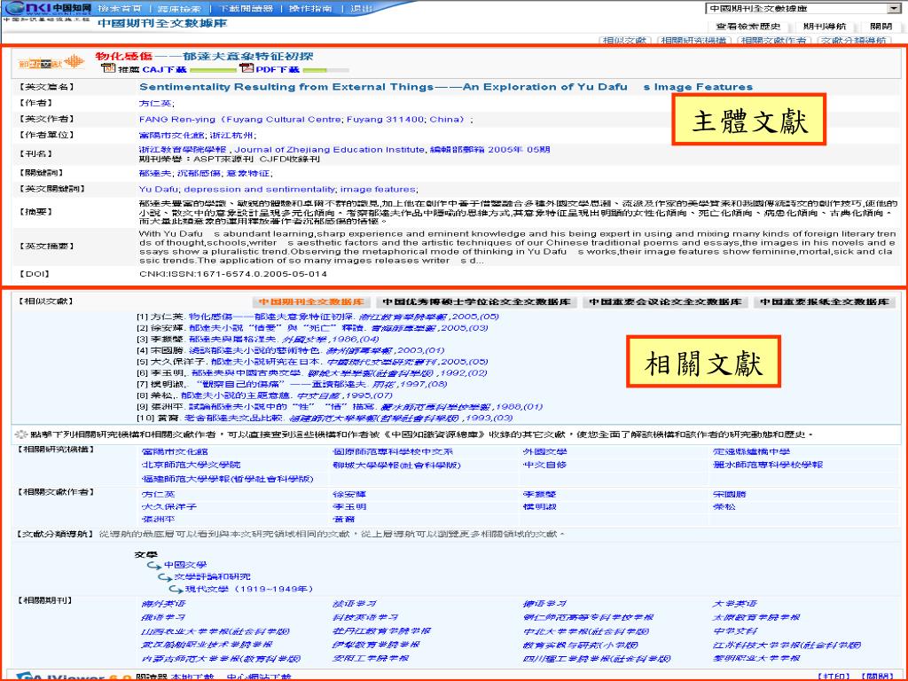Click 本地下載 reader link at bottom
Screen dimensions: 908x681
pos(192,677)
